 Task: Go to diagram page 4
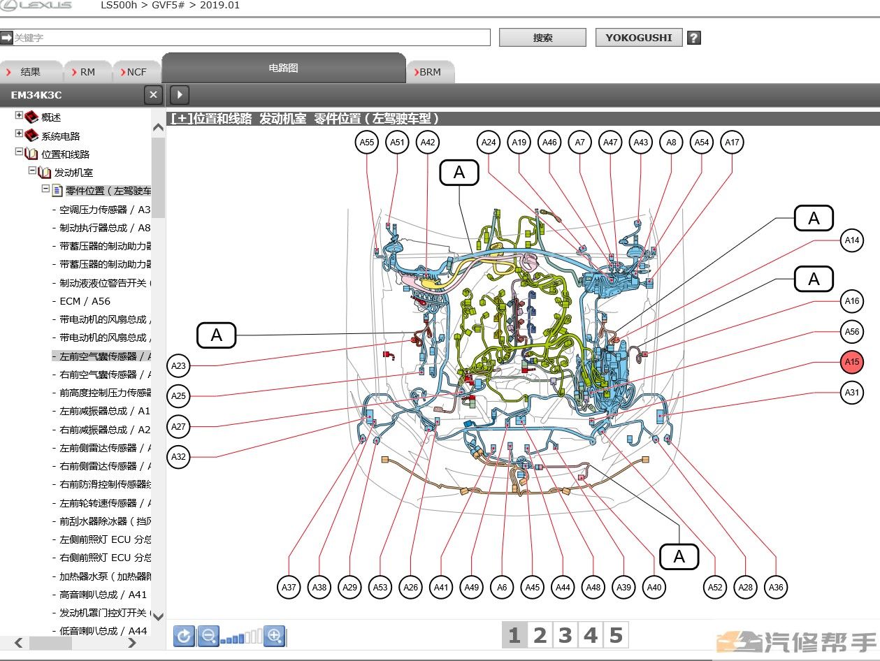pyautogui.click(x=591, y=635)
